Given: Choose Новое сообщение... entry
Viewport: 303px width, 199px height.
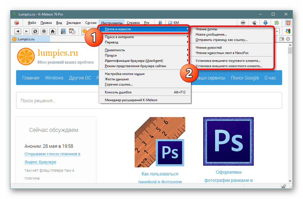Looking at the screenshot, I should point(232,34).
